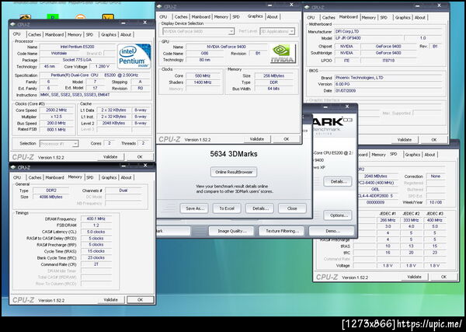The width and height of the screenshot is (466, 332).
Task: Click the CPU-Z title bar icon of Mainboard window
Action: click(x=307, y=7)
